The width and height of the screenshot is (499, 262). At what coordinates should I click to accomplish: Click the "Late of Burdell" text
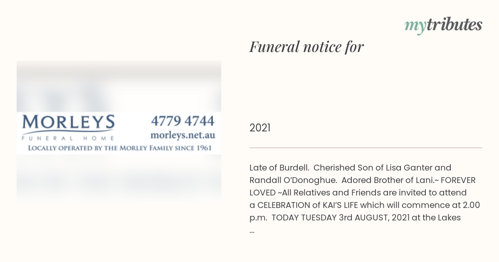point(279,168)
